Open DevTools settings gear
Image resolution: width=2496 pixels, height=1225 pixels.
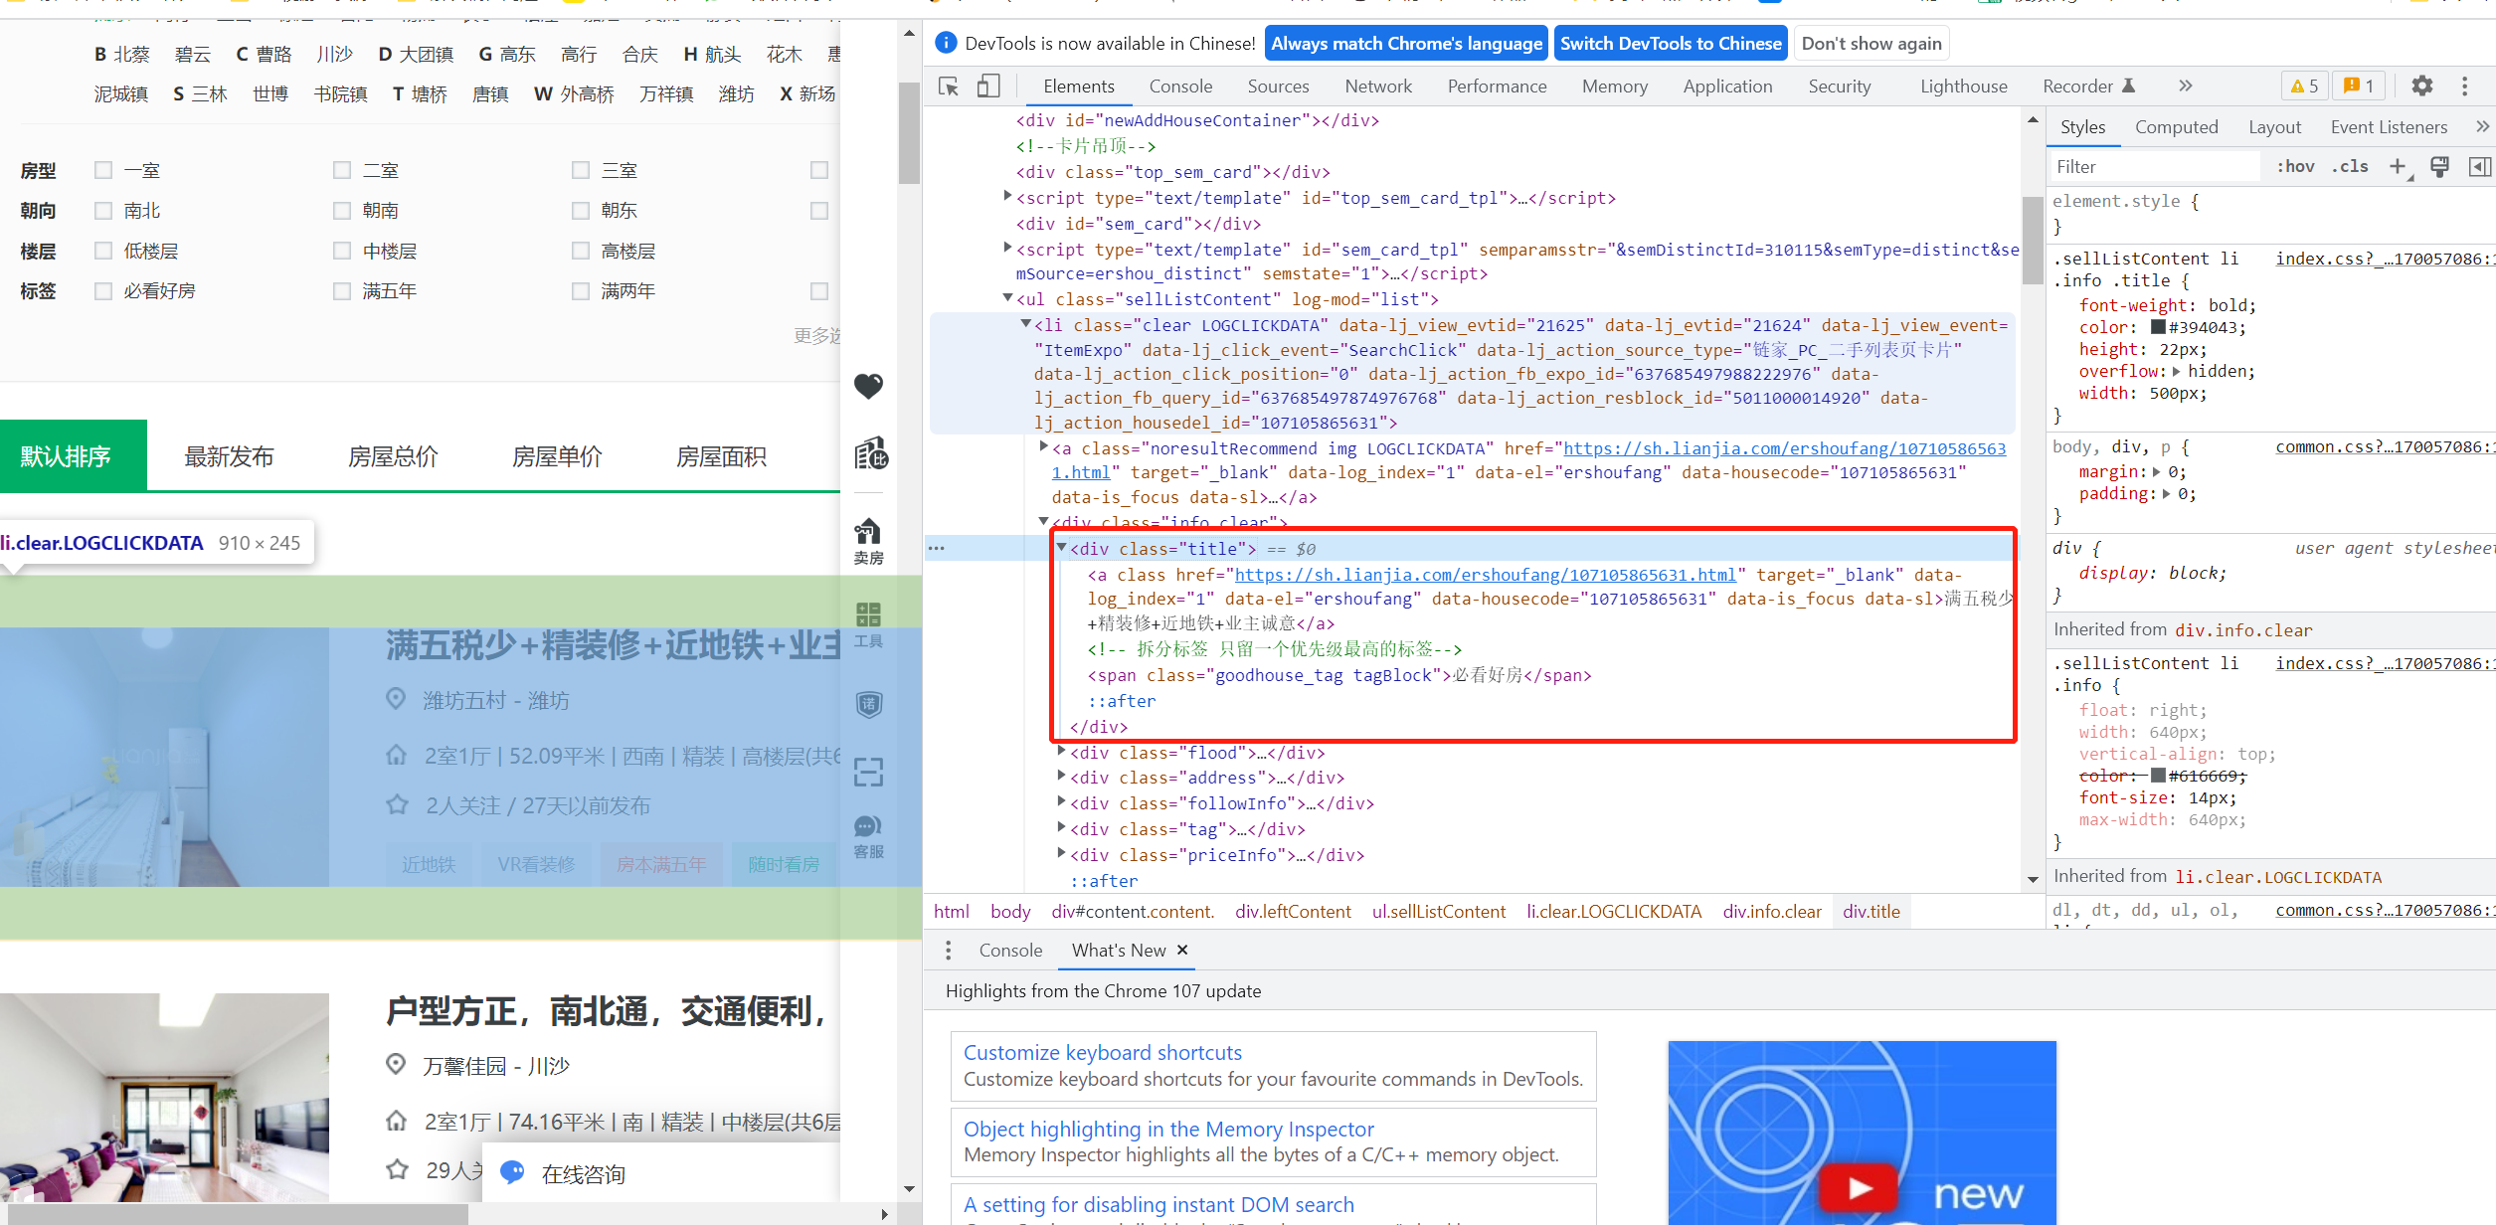pyautogui.click(x=2421, y=87)
